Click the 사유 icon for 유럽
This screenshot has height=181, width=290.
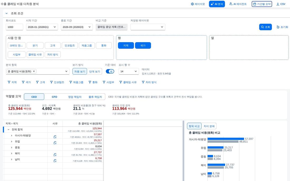[x=55, y=143]
